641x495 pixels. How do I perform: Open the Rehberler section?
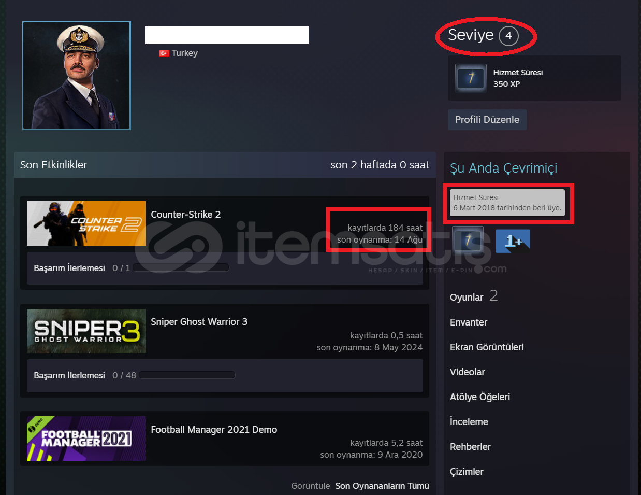click(x=470, y=447)
